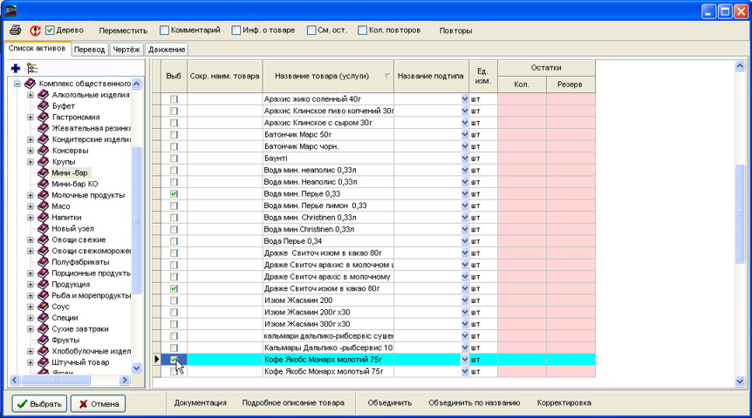Click the red refresh icon
Image resolution: width=752 pixels, height=418 pixels.
coord(35,30)
